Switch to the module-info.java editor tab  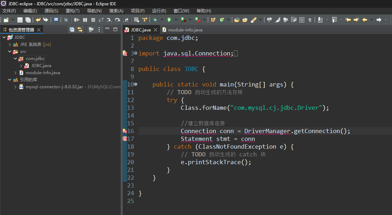point(185,30)
